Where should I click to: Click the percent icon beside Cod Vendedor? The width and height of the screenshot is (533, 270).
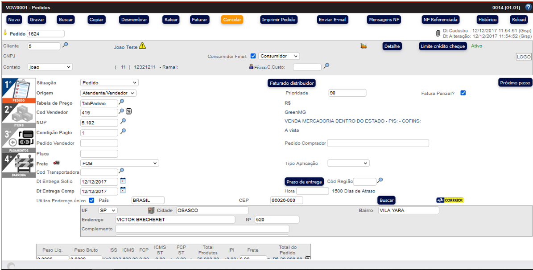pyautogui.click(x=128, y=111)
